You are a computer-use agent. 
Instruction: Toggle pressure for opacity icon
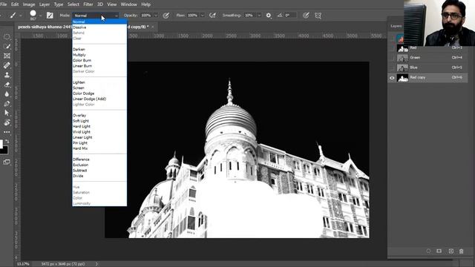coord(166,16)
